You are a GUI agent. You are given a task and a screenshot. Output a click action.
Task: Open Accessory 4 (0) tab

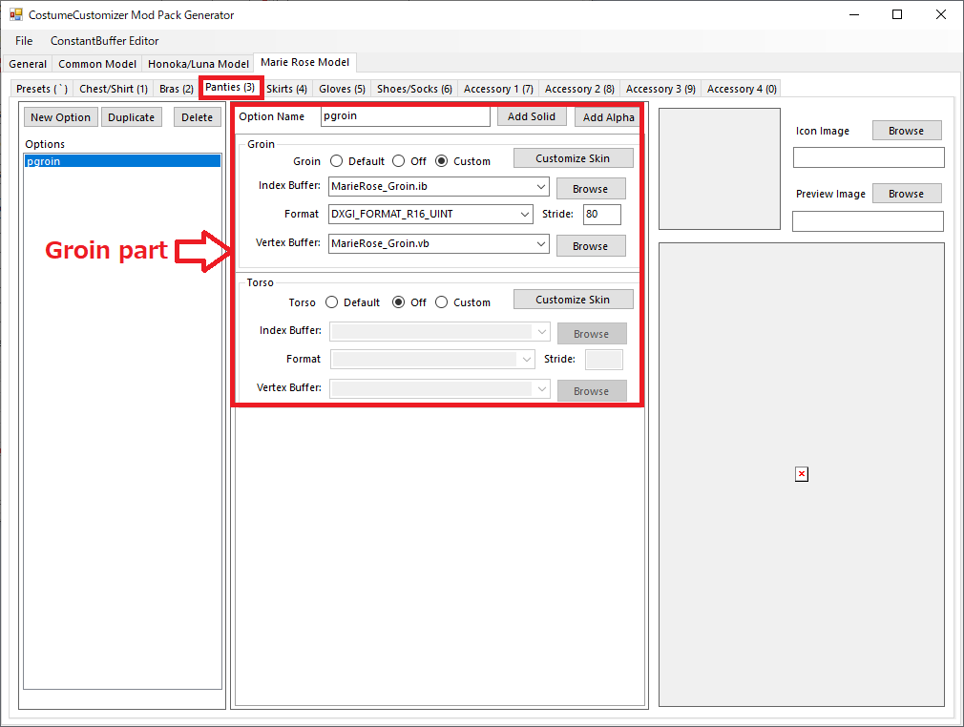(742, 89)
